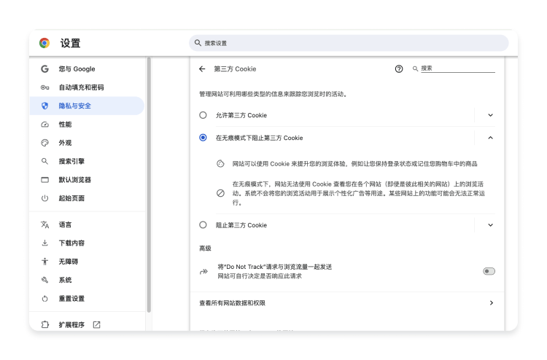Toggle the Do Not Track switch
Image resolution: width=547 pixels, height=360 pixels.
[x=489, y=271]
